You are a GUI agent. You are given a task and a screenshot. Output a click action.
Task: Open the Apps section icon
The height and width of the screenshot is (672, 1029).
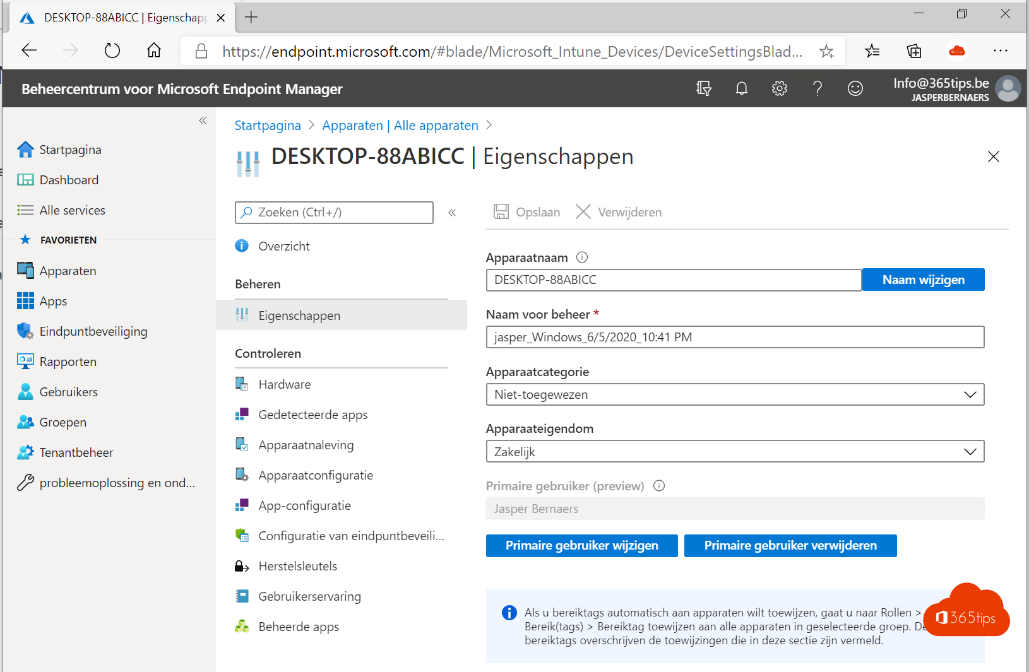coord(27,301)
